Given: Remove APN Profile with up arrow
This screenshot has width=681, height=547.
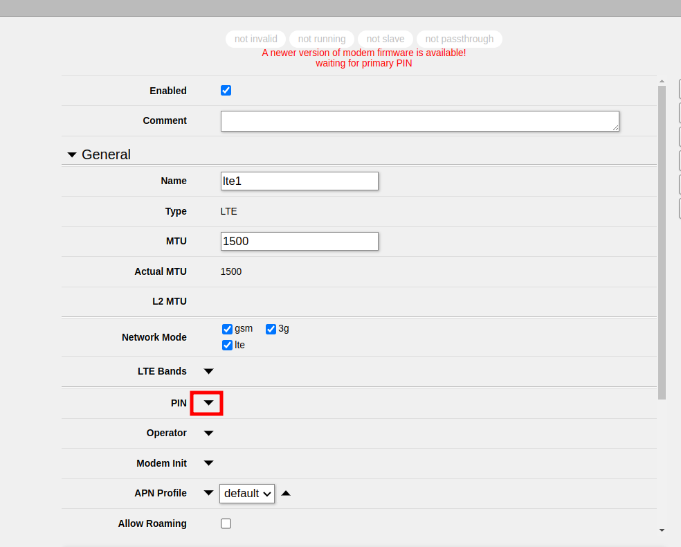Looking at the screenshot, I should [286, 493].
